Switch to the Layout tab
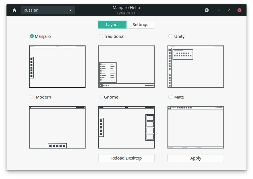The width and height of the screenshot is (253, 179). pyautogui.click(x=112, y=25)
